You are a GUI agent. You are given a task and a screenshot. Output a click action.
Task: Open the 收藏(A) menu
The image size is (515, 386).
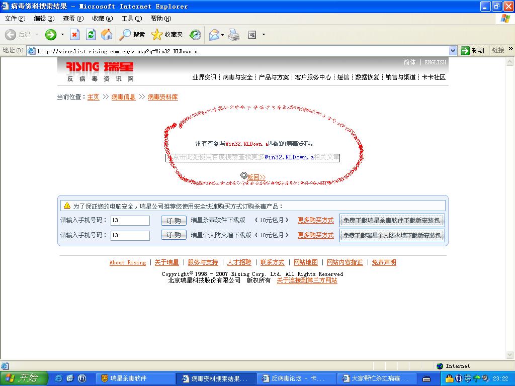coord(103,19)
